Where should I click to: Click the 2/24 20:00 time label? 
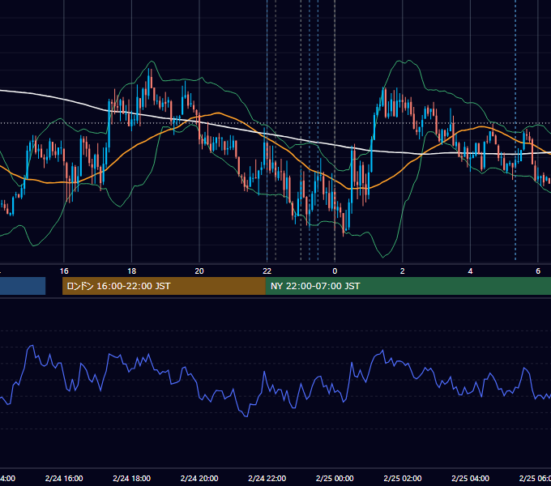(199, 478)
